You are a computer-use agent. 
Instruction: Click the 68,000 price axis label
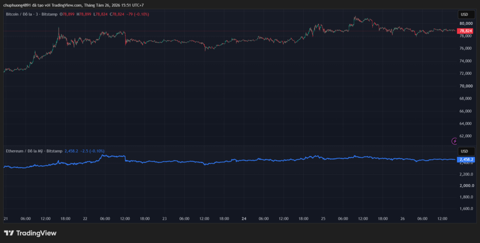point(465,99)
